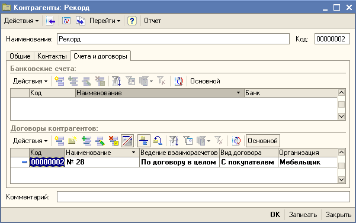Viewport: 356px width, 223px height.
Task: Open filter and sort settings for bank accounts
Action: (x=117, y=81)
